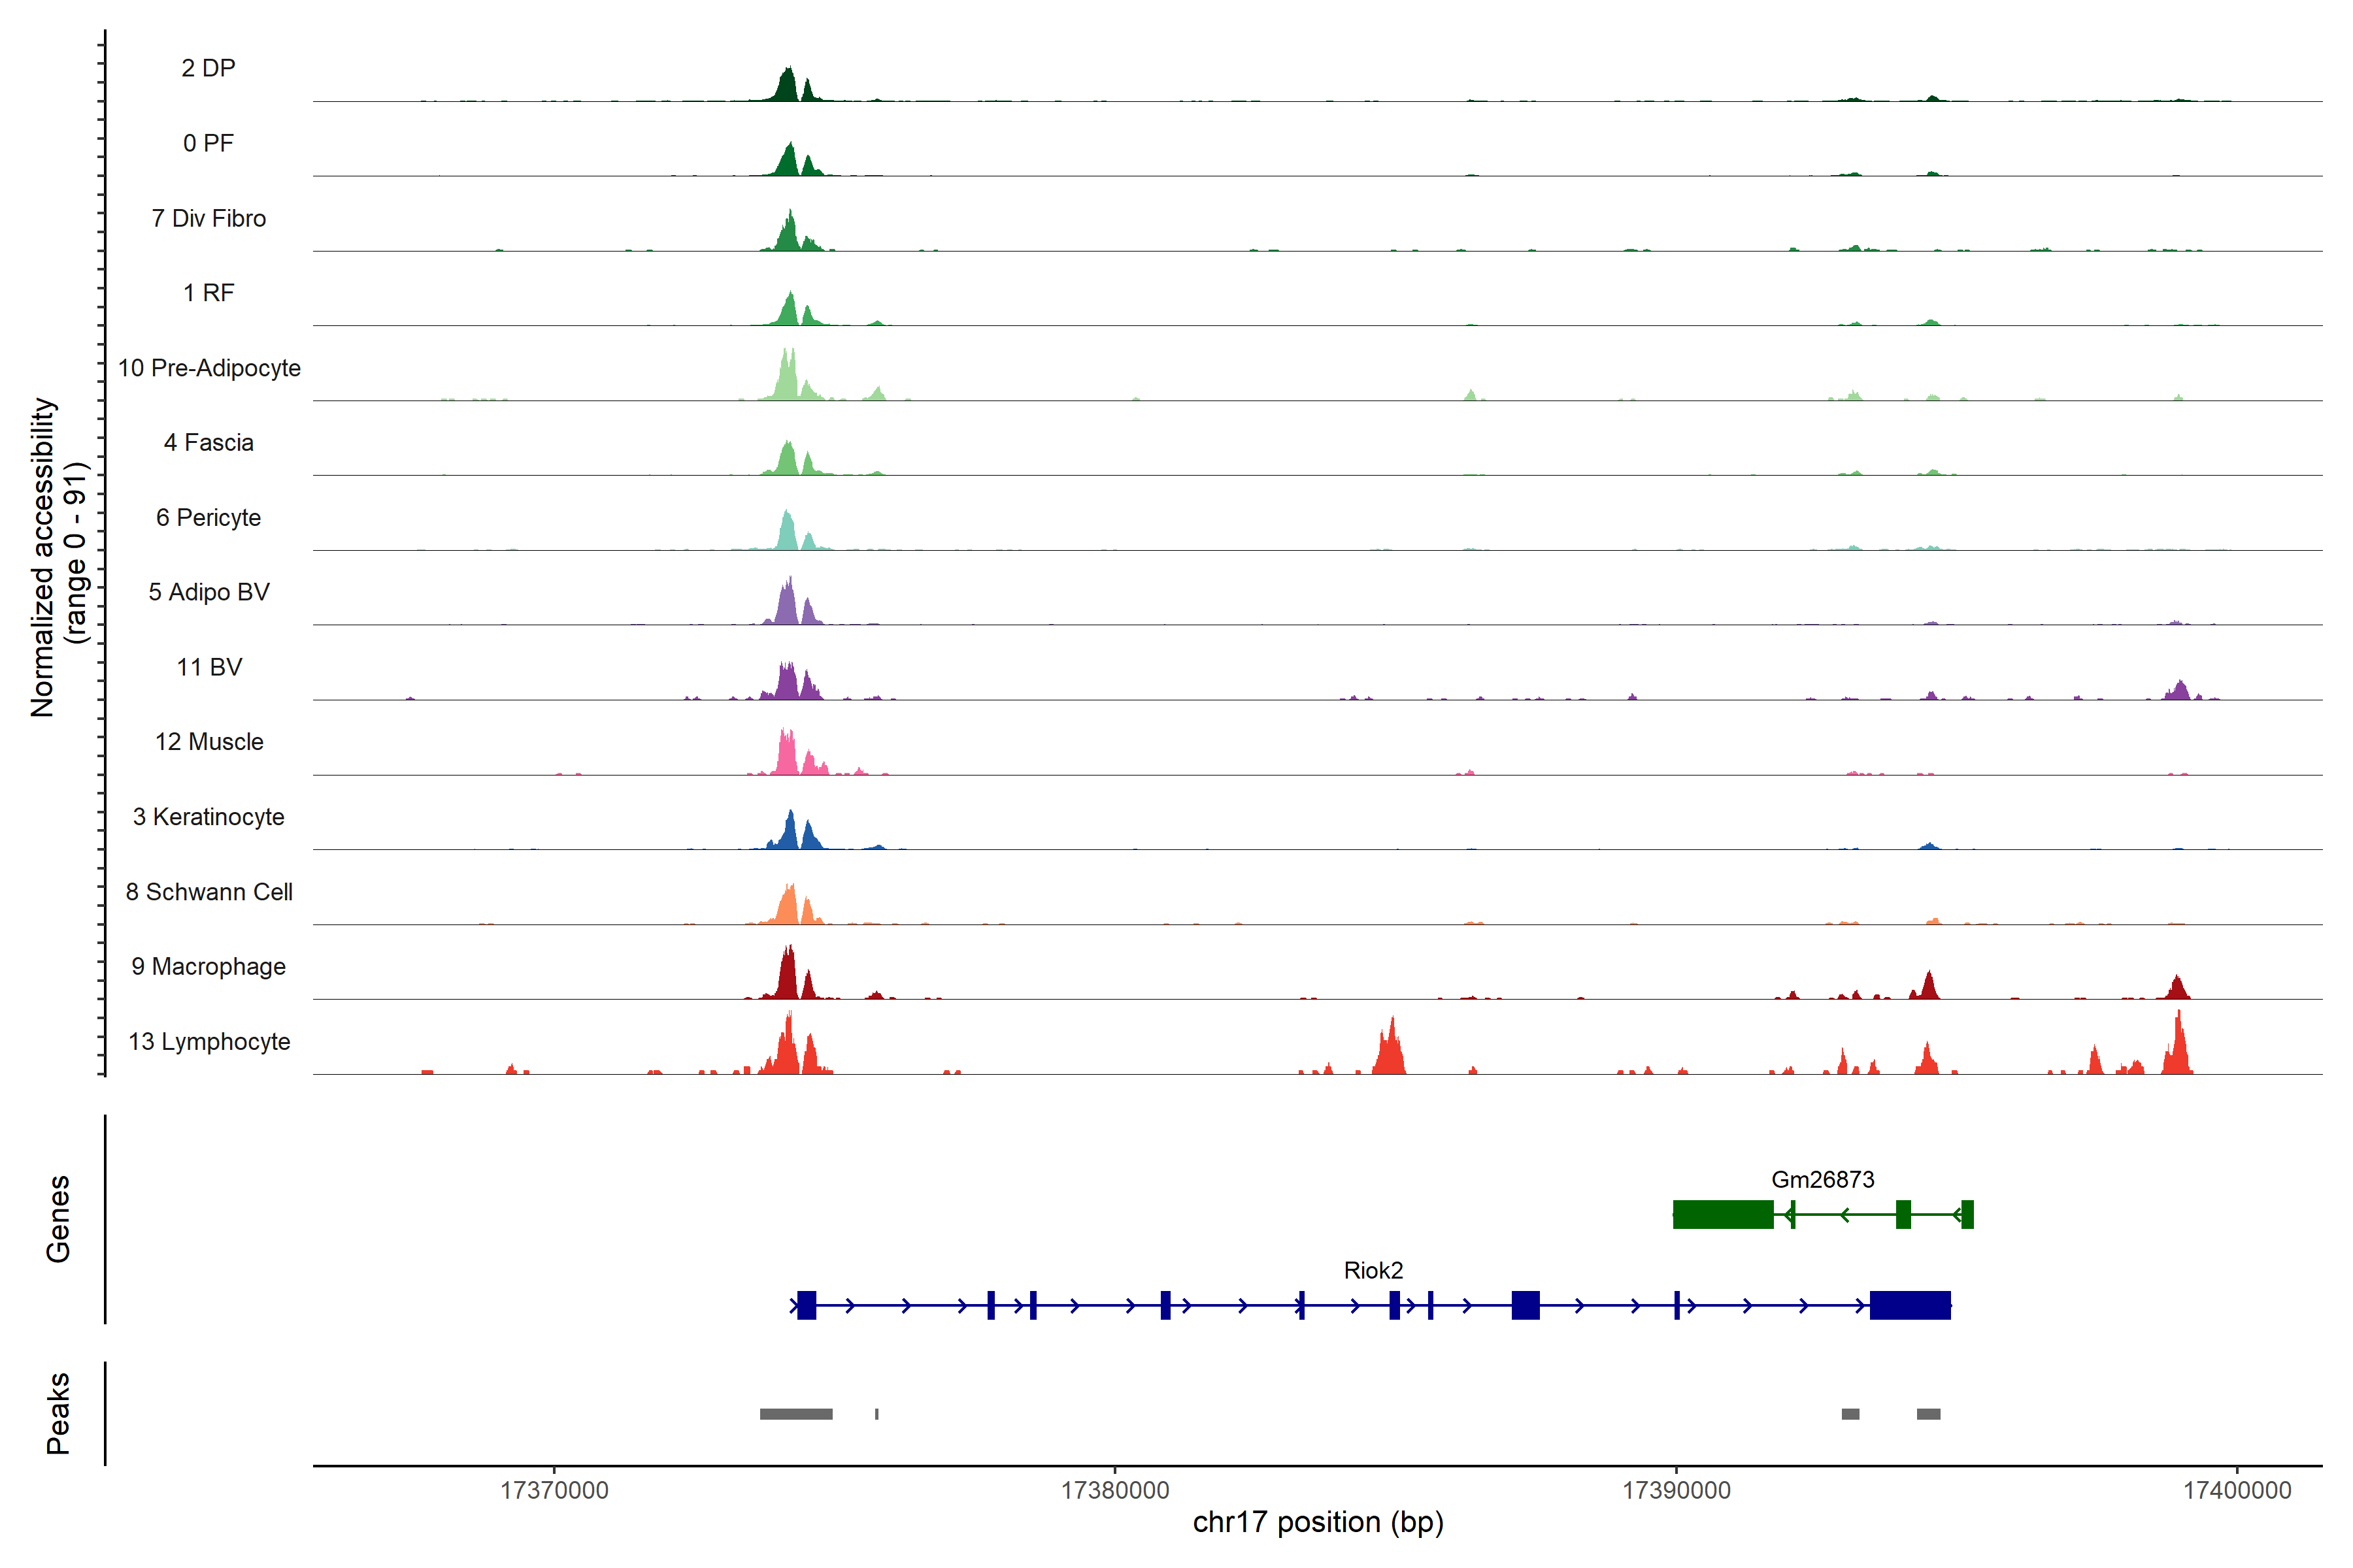Click the Genes panel label
Image resolution: width=2353 pixels, height=1568 pixels.
tap(58, 1218)
